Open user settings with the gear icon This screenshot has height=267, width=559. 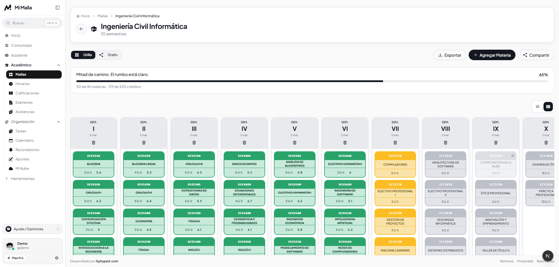pyautogui.click(x=57, y=258)
